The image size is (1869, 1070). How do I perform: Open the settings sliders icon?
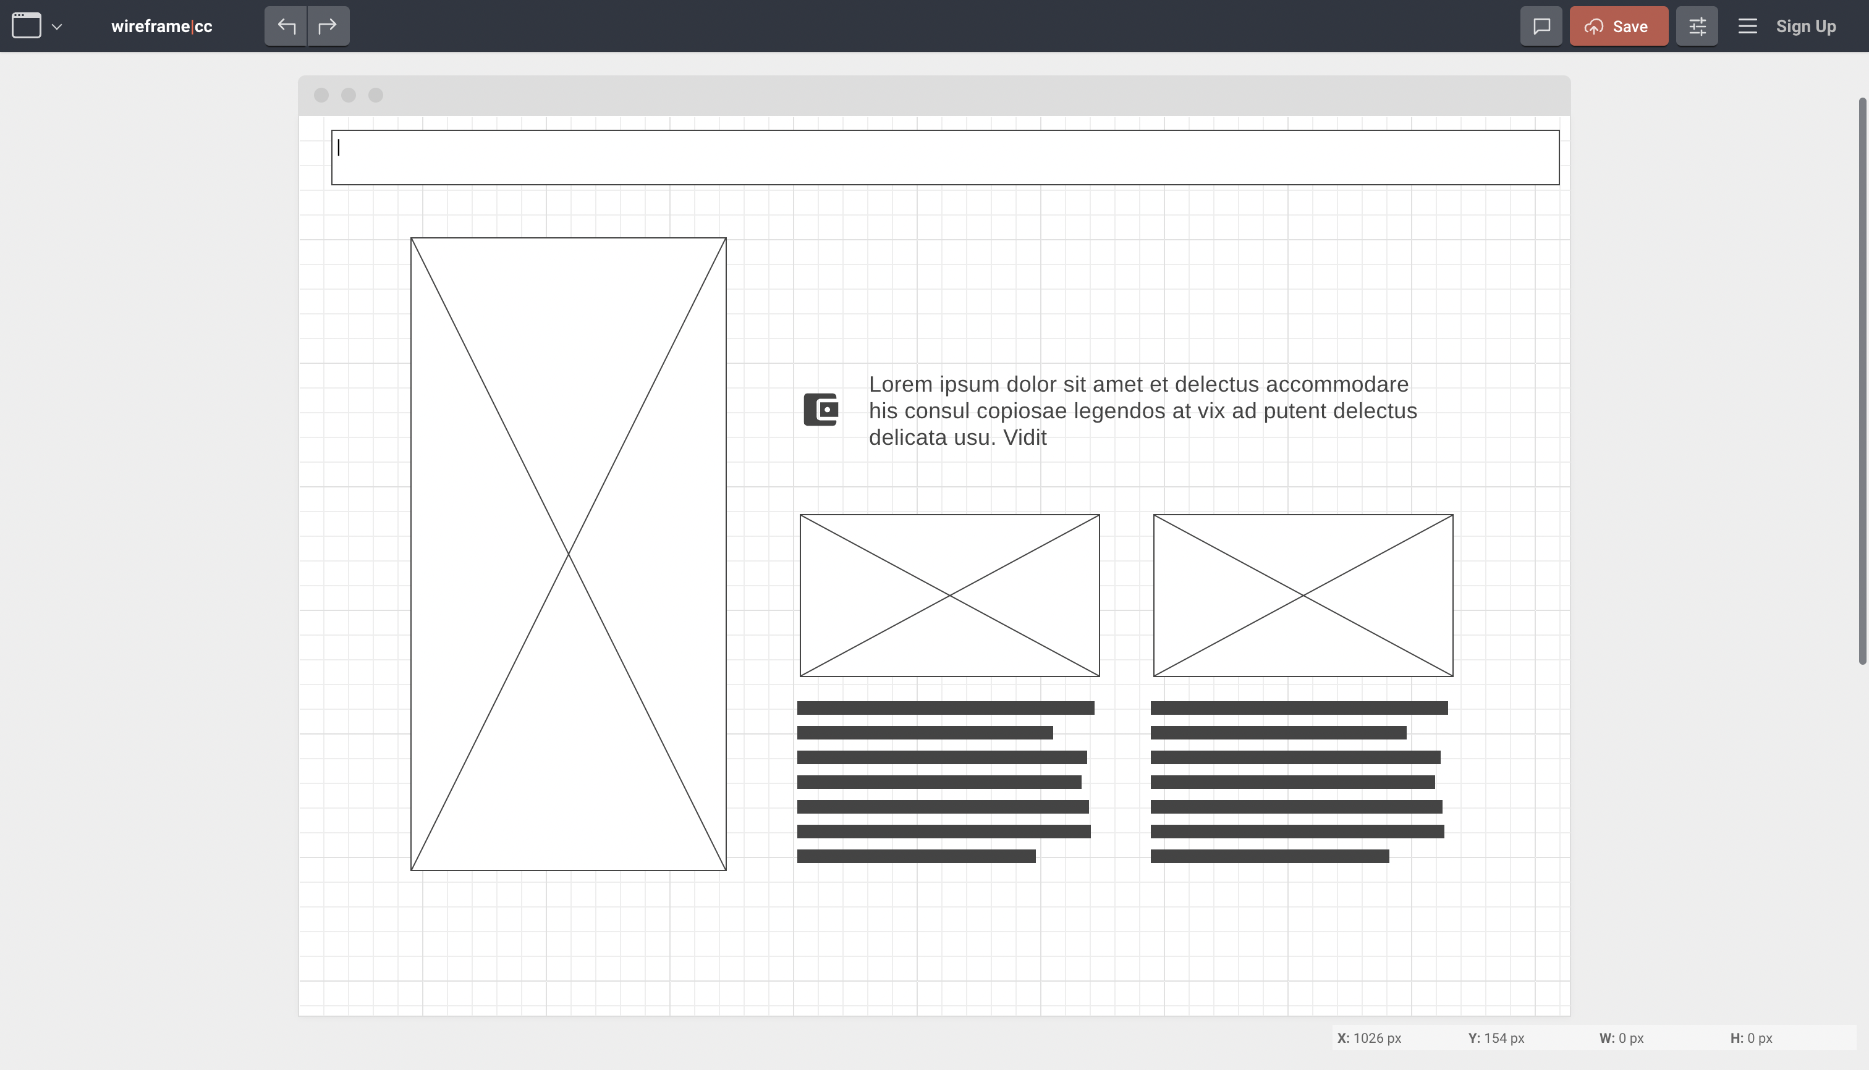pyautogui.click(x=1697, y=27)
